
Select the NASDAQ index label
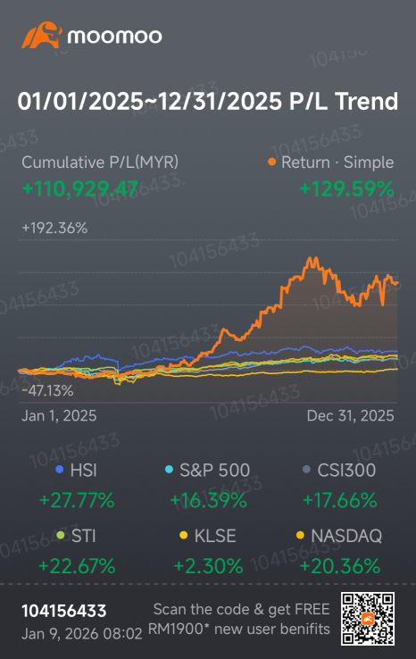coord(346,537)
